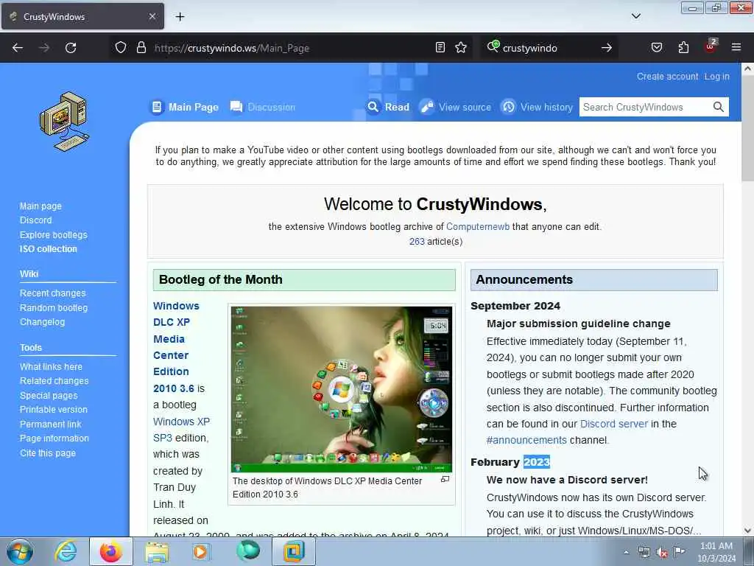Open Random bootleg sidebar link
The image size is (754, 566).
(x=53, y=307)
